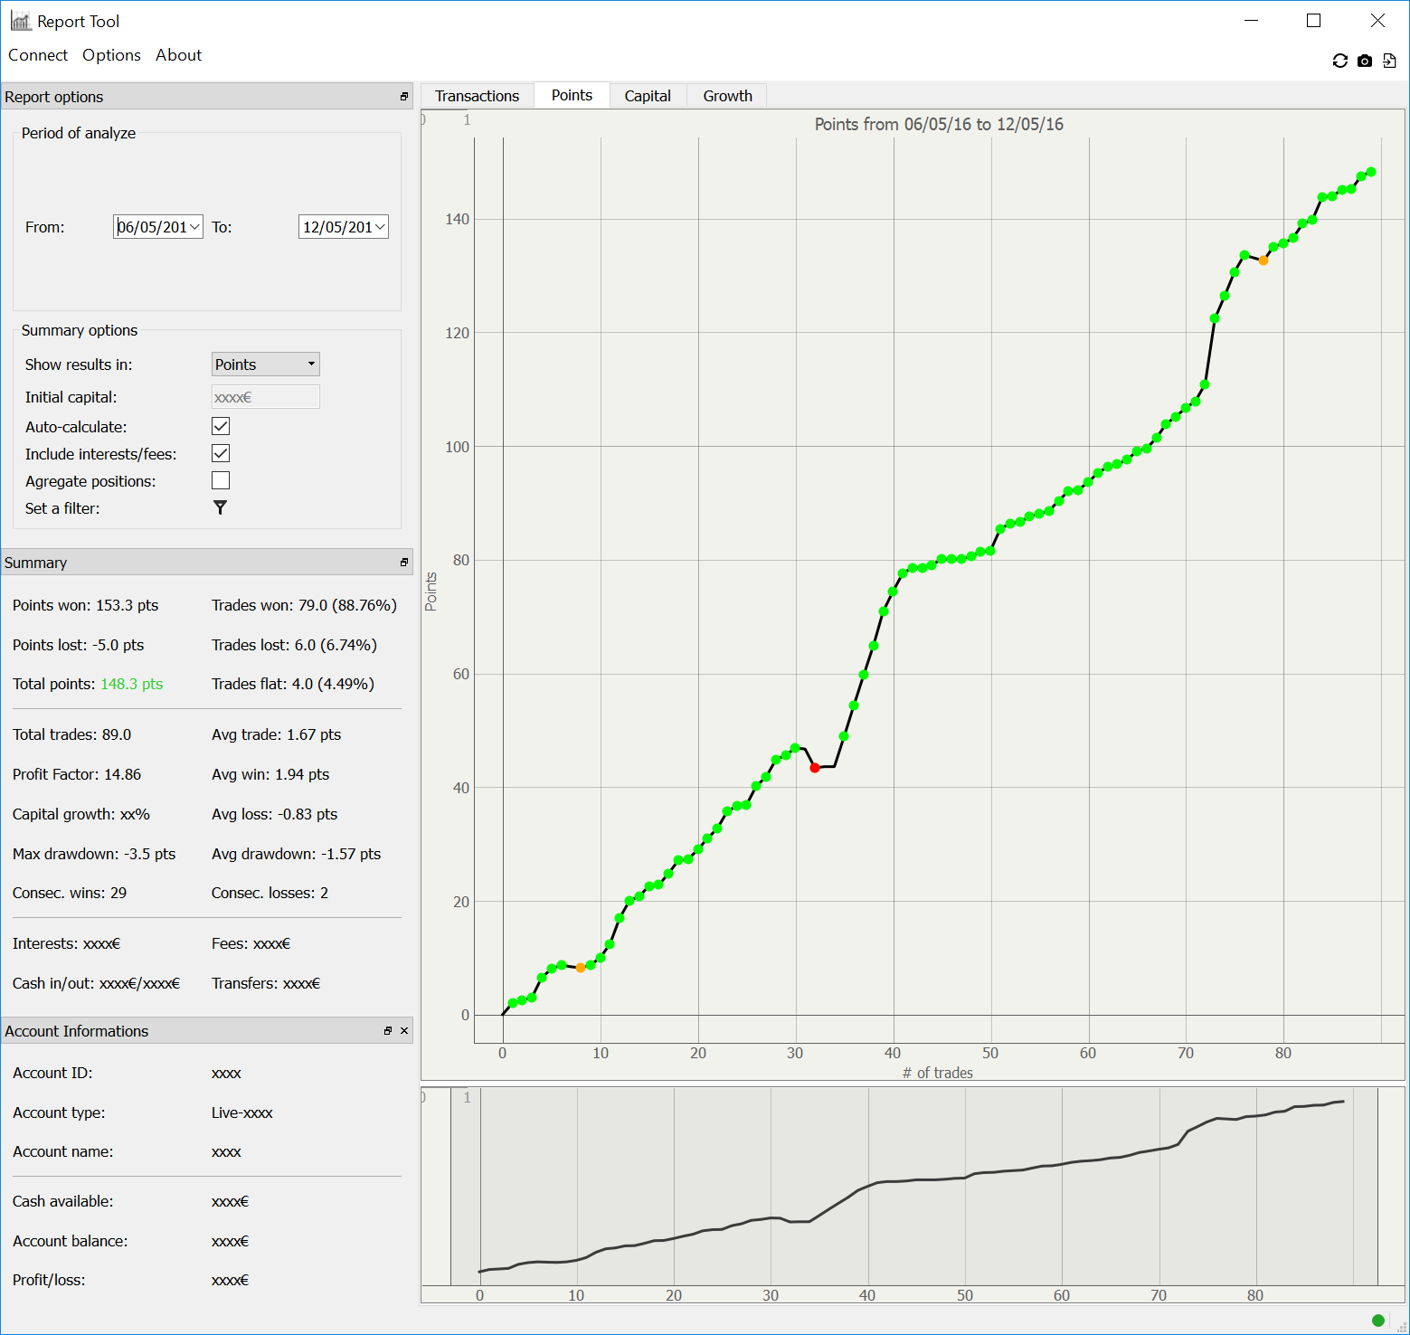Screen dimensions: 1410x1335
Task: Switch to the Capital tab
Action: pyautogui.click(x=648, y=96)
